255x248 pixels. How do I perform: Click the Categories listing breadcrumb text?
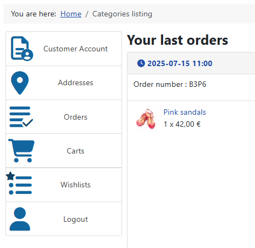coord(122,14)
